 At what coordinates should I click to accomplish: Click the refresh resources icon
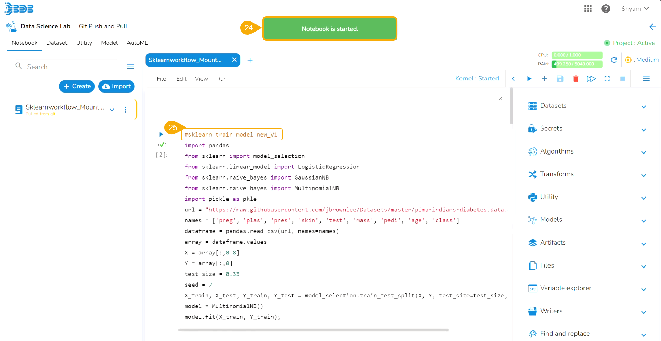[x=614, y=60]
